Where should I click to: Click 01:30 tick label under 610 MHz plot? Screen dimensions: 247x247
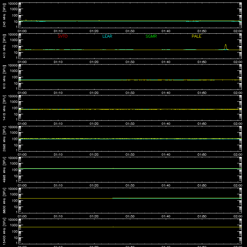click(130, 93)
